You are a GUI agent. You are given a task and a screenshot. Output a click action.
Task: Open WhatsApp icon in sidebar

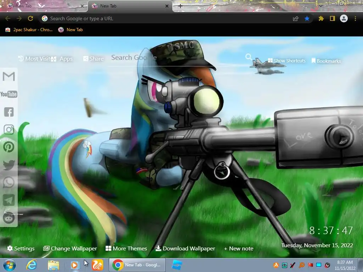click(x=9, y=182)
